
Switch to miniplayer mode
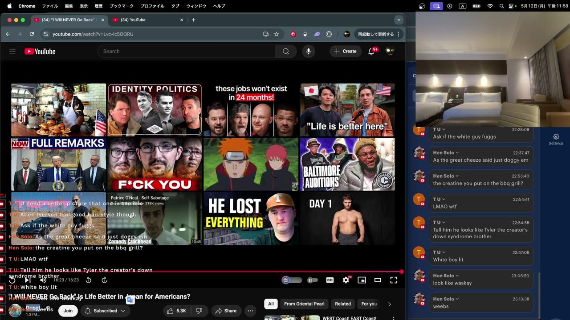362,280
